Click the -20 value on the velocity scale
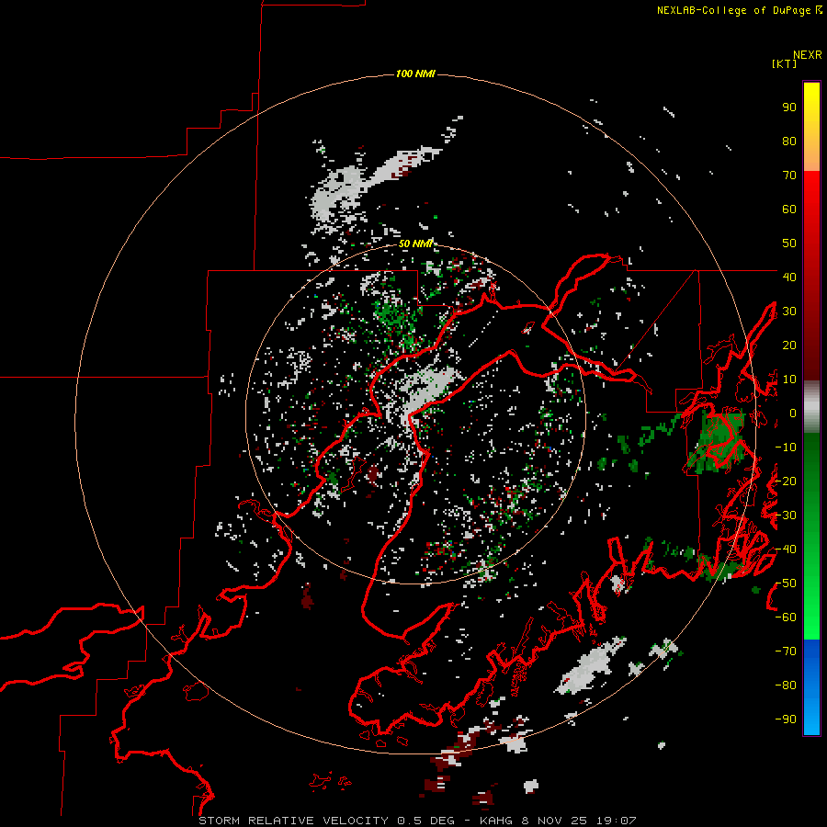 point(786,481)
